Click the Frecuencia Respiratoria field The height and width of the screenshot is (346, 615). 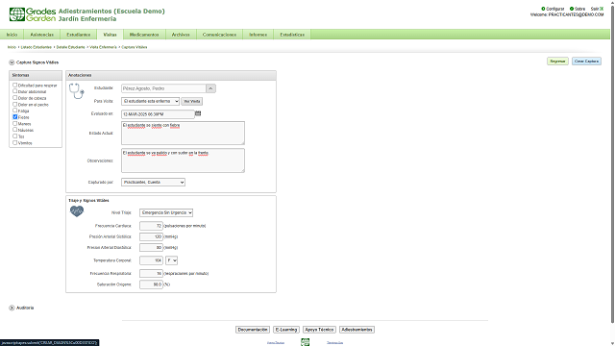point(151,273)
